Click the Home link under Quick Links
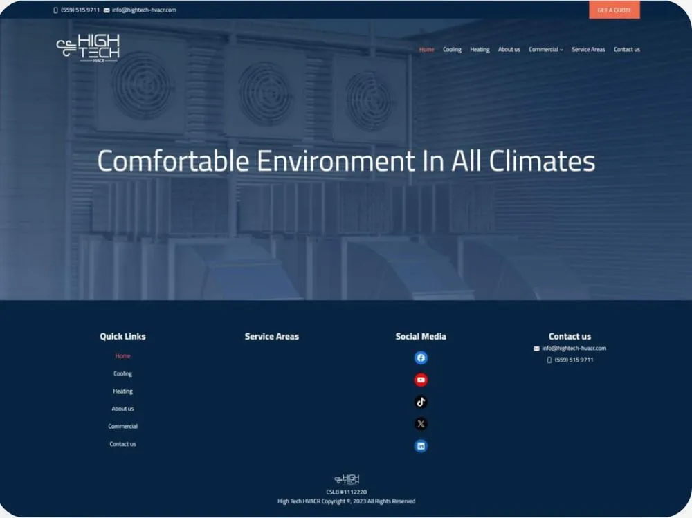The image size is (692, 518). [122, 356]
